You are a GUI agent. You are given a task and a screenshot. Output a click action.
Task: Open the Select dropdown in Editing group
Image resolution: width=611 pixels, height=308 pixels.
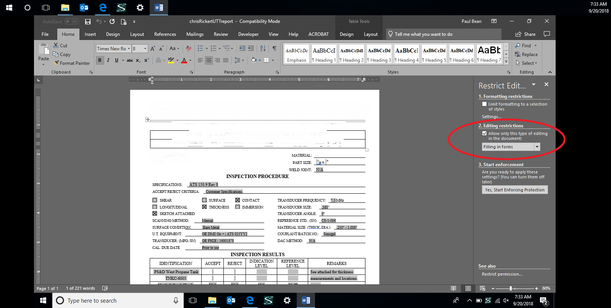click(x=527, y=63)
